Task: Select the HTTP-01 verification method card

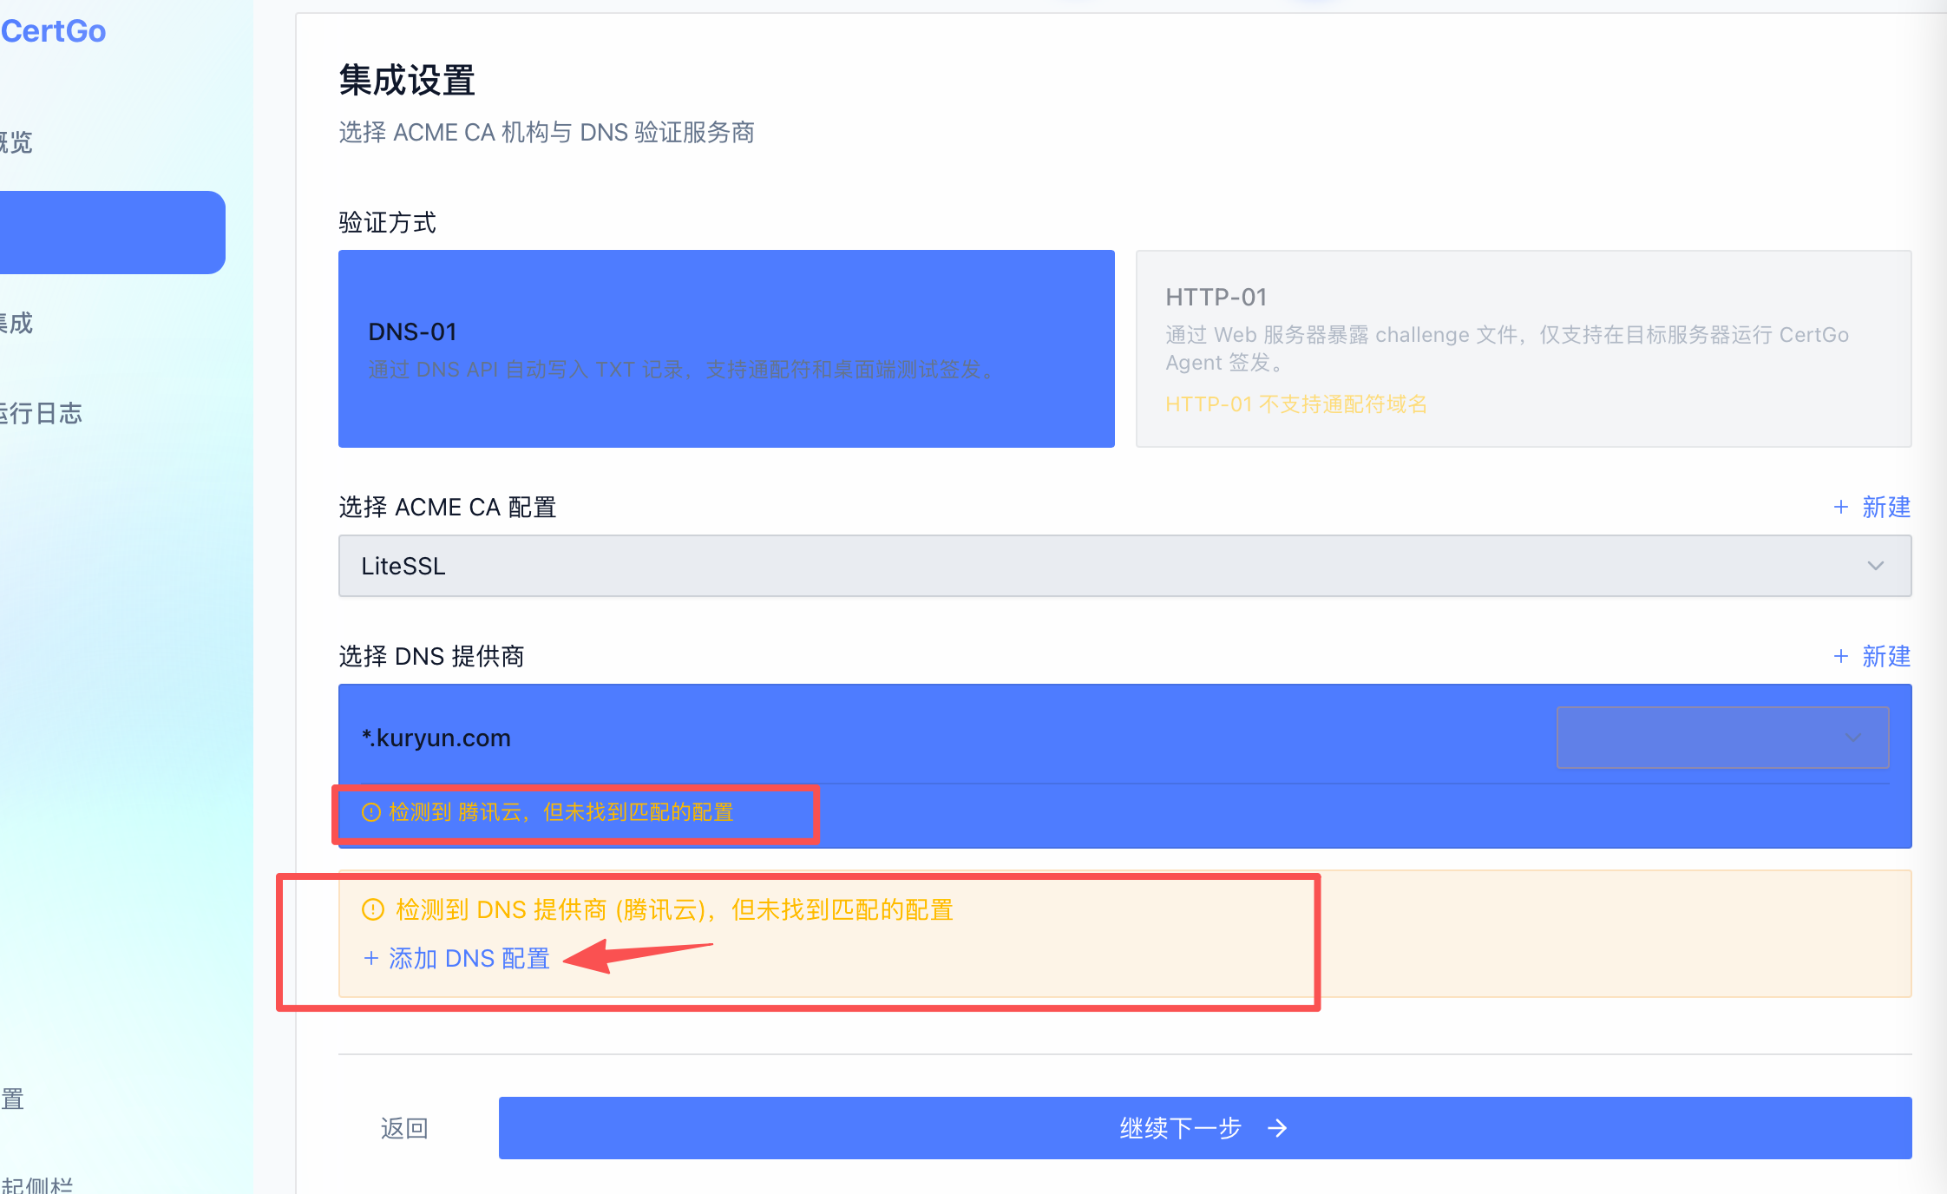Action: tap(1524, 349)
